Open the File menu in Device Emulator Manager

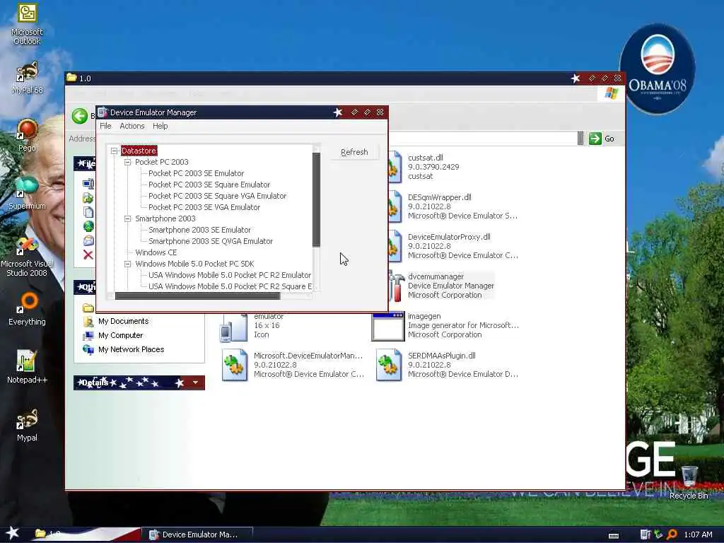(x=105, y=126)
